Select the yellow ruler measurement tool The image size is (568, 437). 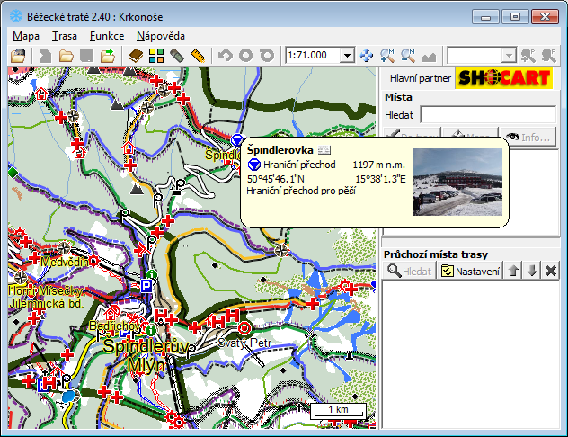pos(199,56)
